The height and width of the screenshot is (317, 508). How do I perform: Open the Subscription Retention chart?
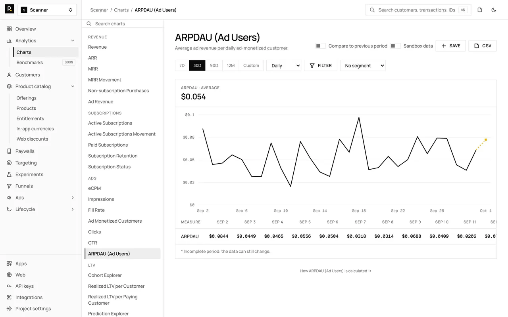113,156
